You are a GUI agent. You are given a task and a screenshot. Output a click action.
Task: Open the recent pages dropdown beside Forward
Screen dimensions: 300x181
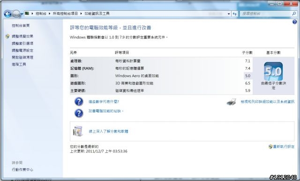click(22, 14)
